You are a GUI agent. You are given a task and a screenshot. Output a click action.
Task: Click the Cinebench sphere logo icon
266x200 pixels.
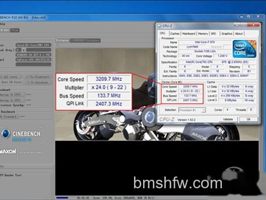[x=5, y=134]
